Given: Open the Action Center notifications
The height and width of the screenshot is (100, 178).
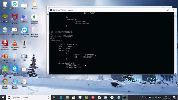Looking at the screenshot, I should (174, 97).
